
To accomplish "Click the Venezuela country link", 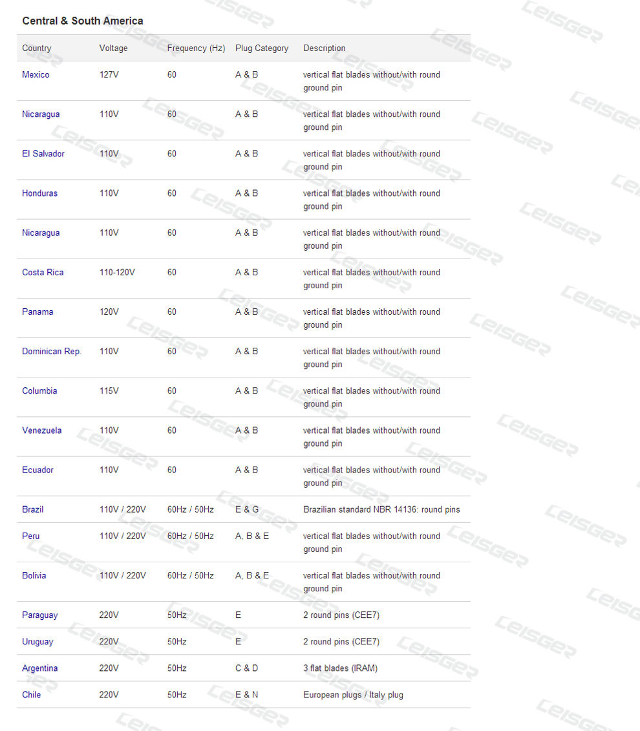I will 42,430.
